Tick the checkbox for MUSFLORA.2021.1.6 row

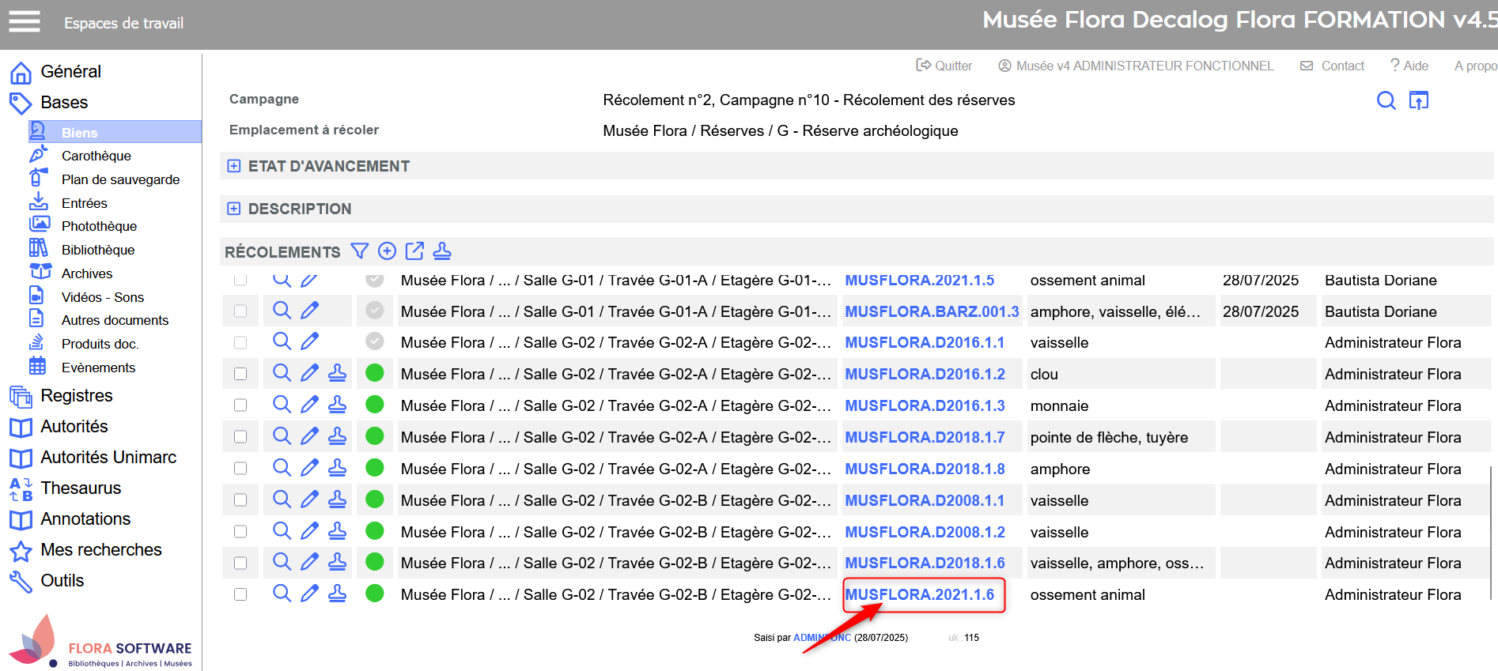coord(240,594)
